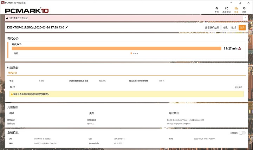
Task: Go to the 主页 home icon
Action: tap(216, 8)
